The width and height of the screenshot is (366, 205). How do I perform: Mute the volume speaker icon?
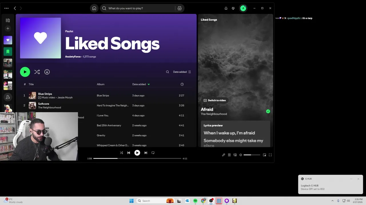point(241,155)
